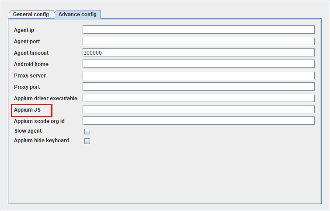Click the Agent ip label

coord(24,30)
